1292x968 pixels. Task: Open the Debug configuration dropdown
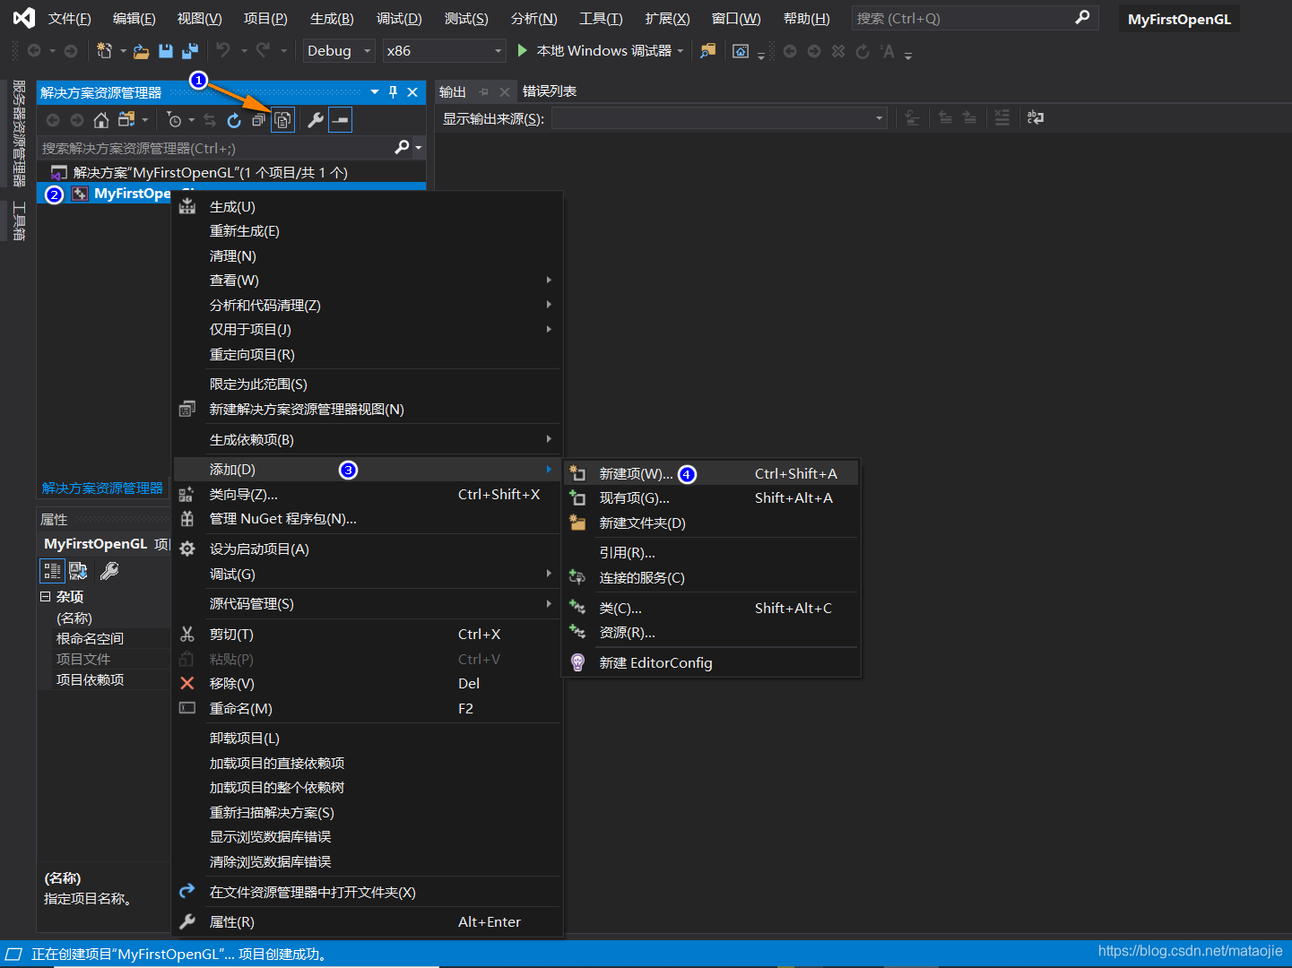[339, 51]
